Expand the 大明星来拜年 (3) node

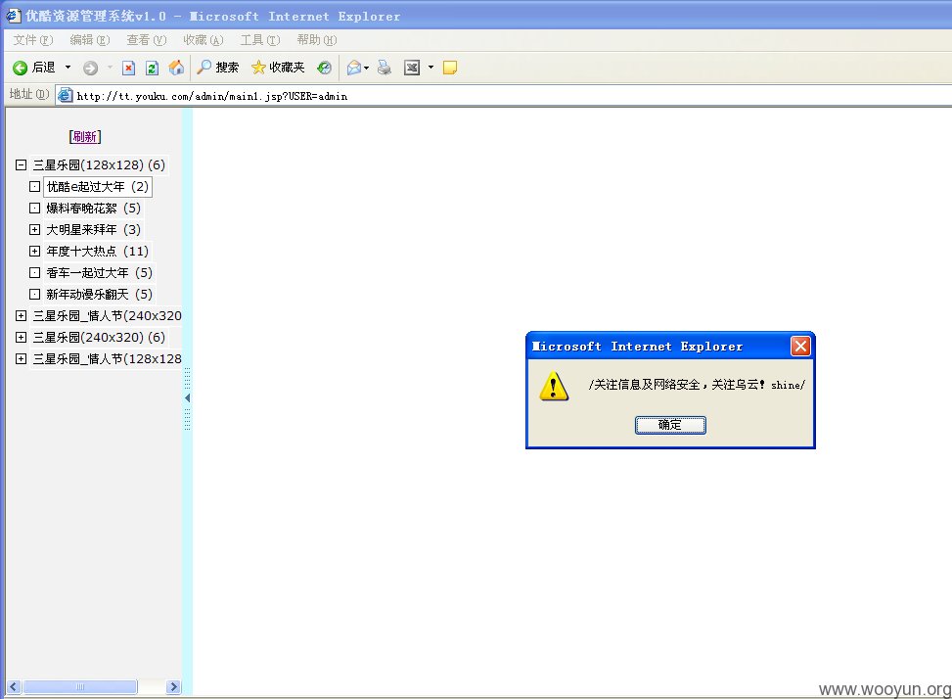click(x=35, y=229)
